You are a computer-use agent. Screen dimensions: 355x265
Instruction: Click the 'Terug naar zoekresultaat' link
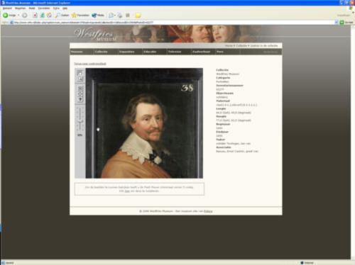[90, 64]
